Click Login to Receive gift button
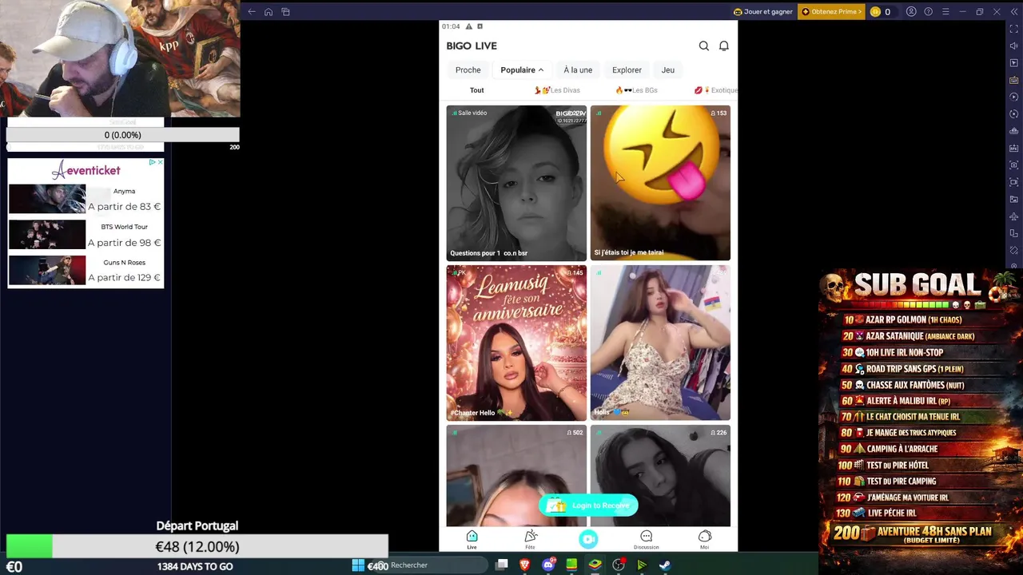Image resolution: width=1023 pixels, height=575 pixels. (589, 506)
